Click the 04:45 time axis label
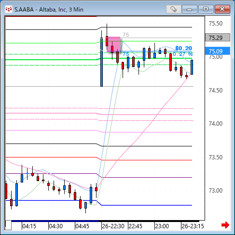 coord(82,226)
